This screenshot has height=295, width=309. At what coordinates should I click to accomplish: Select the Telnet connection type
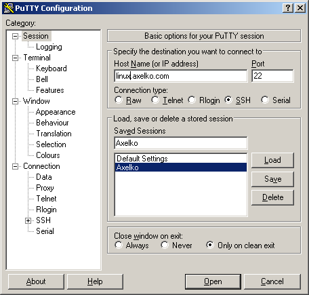click(155, 100)
